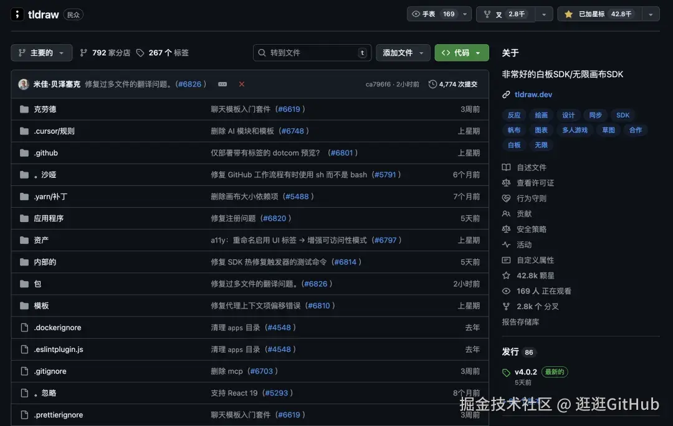Screen dimensions: 673x426
Task: Open the 添加文件 dropdown
Action: pos(403,52)
